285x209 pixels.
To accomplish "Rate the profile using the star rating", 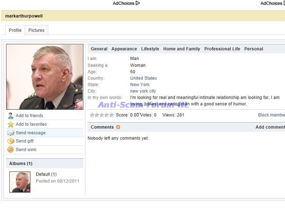I will click(x=102, y=115).
